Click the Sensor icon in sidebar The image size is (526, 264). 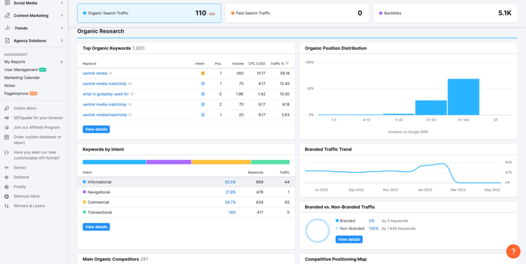coord(7,168)
